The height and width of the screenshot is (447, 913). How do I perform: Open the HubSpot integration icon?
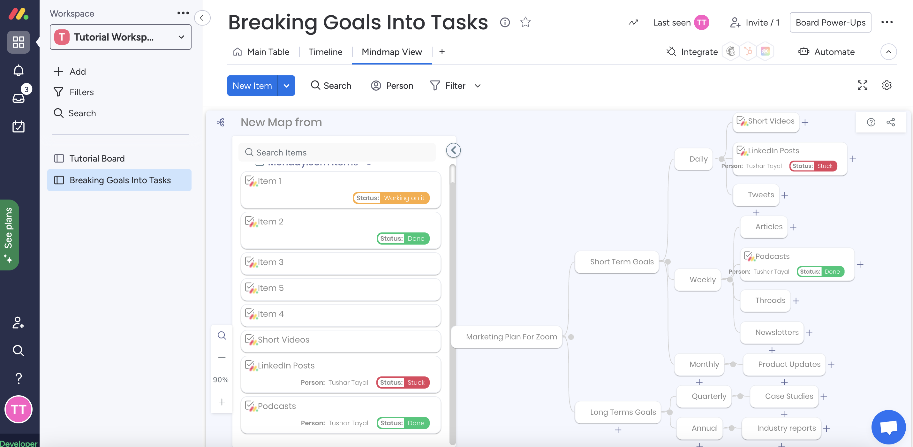point(748,52)
